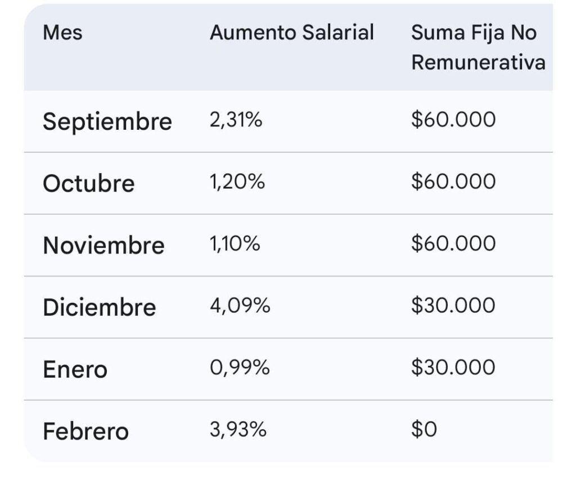Click the Octubre row label
Image resolution: width=576 pixels, height=485 pixels.
tap(89, 184)
